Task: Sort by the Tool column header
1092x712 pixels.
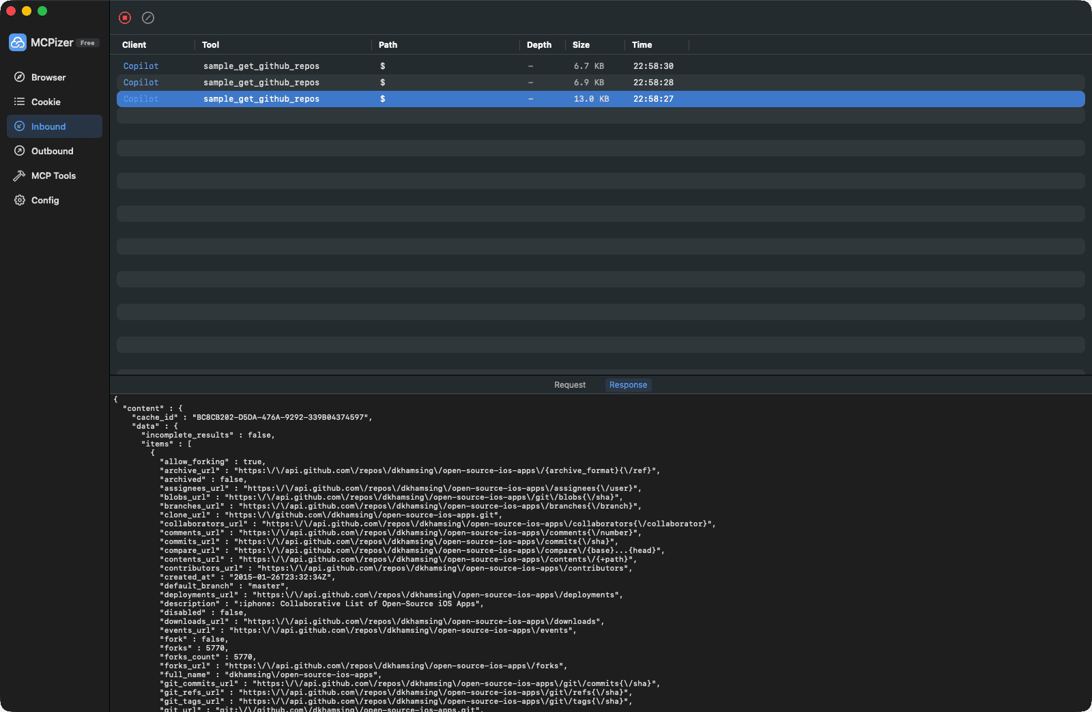Action: coord(210,45)
